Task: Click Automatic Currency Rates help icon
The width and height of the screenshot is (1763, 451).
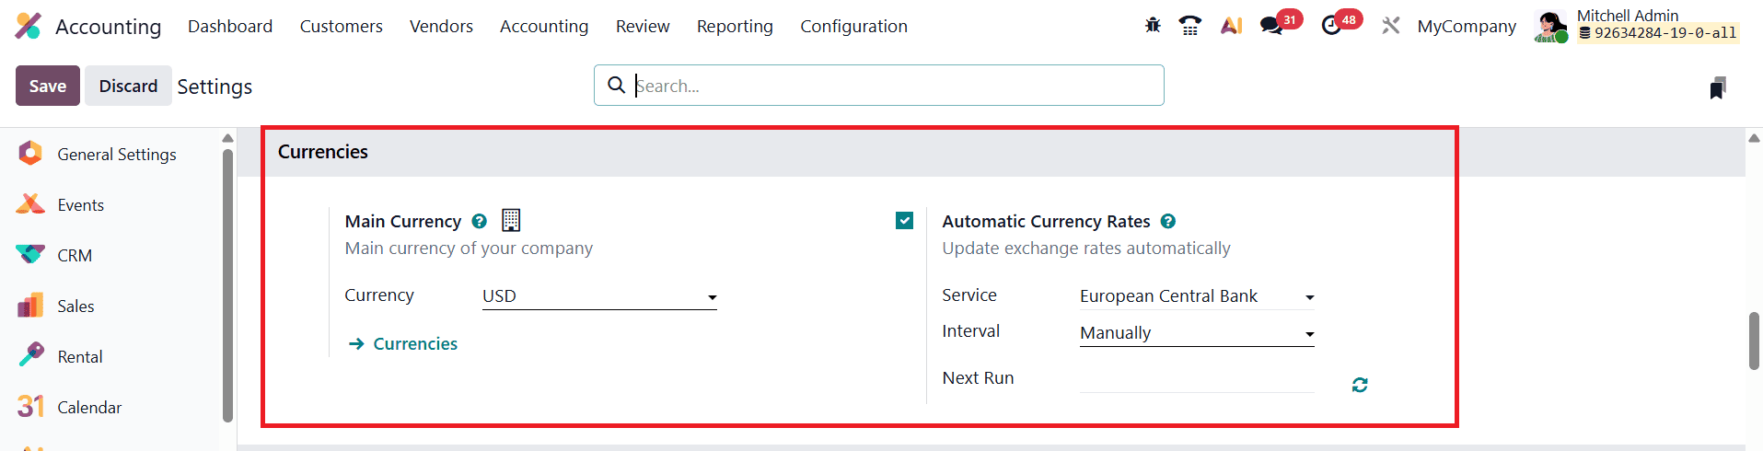Action: (x=1167, y=221)
